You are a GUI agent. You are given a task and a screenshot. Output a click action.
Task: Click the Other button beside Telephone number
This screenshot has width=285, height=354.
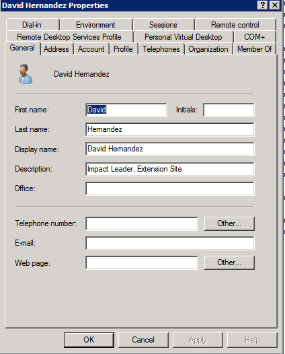229,223
